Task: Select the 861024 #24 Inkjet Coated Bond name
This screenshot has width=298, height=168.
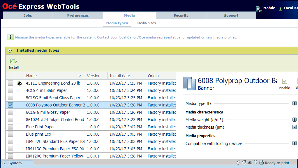Action: [55, 120]
